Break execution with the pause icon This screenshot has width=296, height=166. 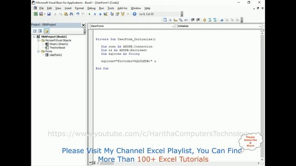95,14
